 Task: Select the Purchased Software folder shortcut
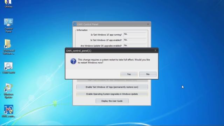click(x=8, y=47)
